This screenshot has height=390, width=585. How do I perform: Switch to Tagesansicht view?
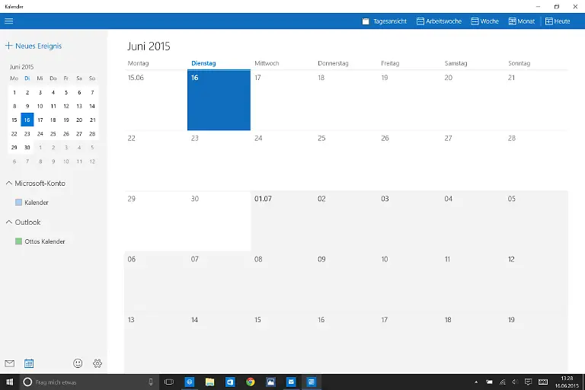point(384,21)
